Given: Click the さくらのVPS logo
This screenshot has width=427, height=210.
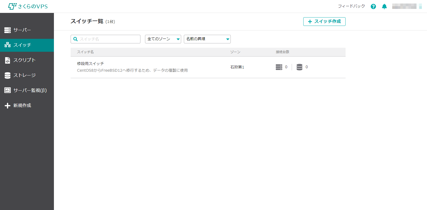Looking at the screenshot, I should point(28,6).
